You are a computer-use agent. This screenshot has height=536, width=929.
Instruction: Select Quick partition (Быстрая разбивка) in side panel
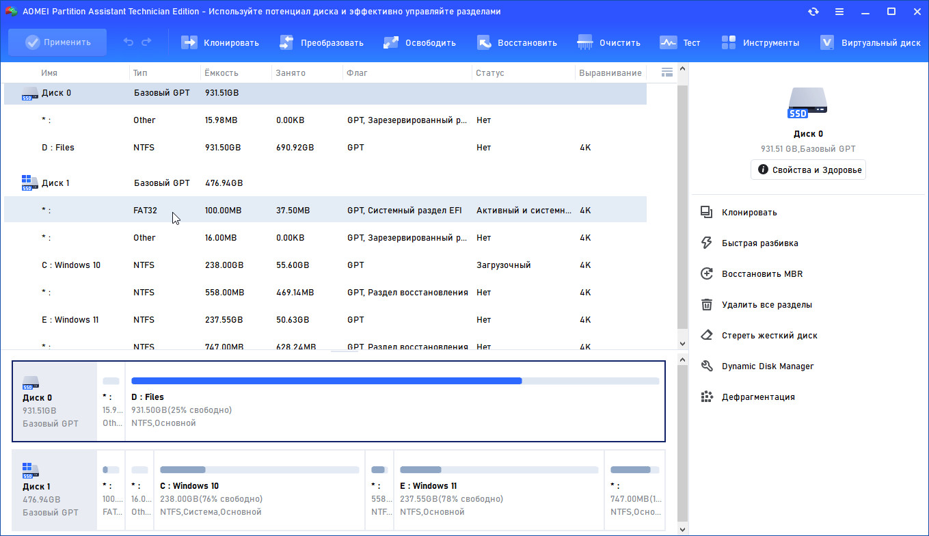[x=759, y=243]
